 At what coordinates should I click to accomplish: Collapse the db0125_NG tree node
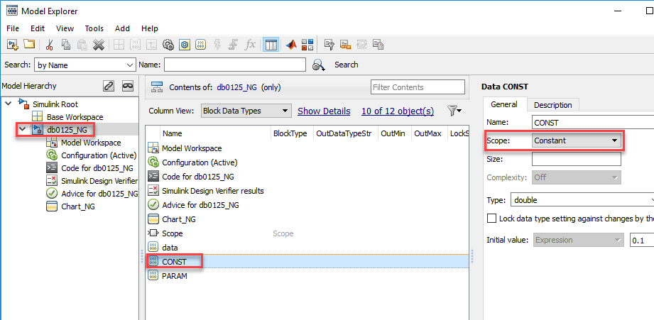pyautogui.click(x=22, y=129)
